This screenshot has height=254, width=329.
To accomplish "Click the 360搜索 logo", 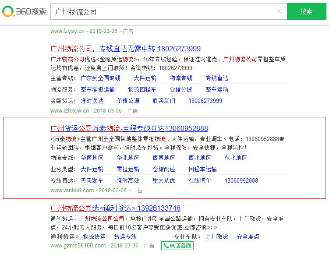I will click(24, 11).
